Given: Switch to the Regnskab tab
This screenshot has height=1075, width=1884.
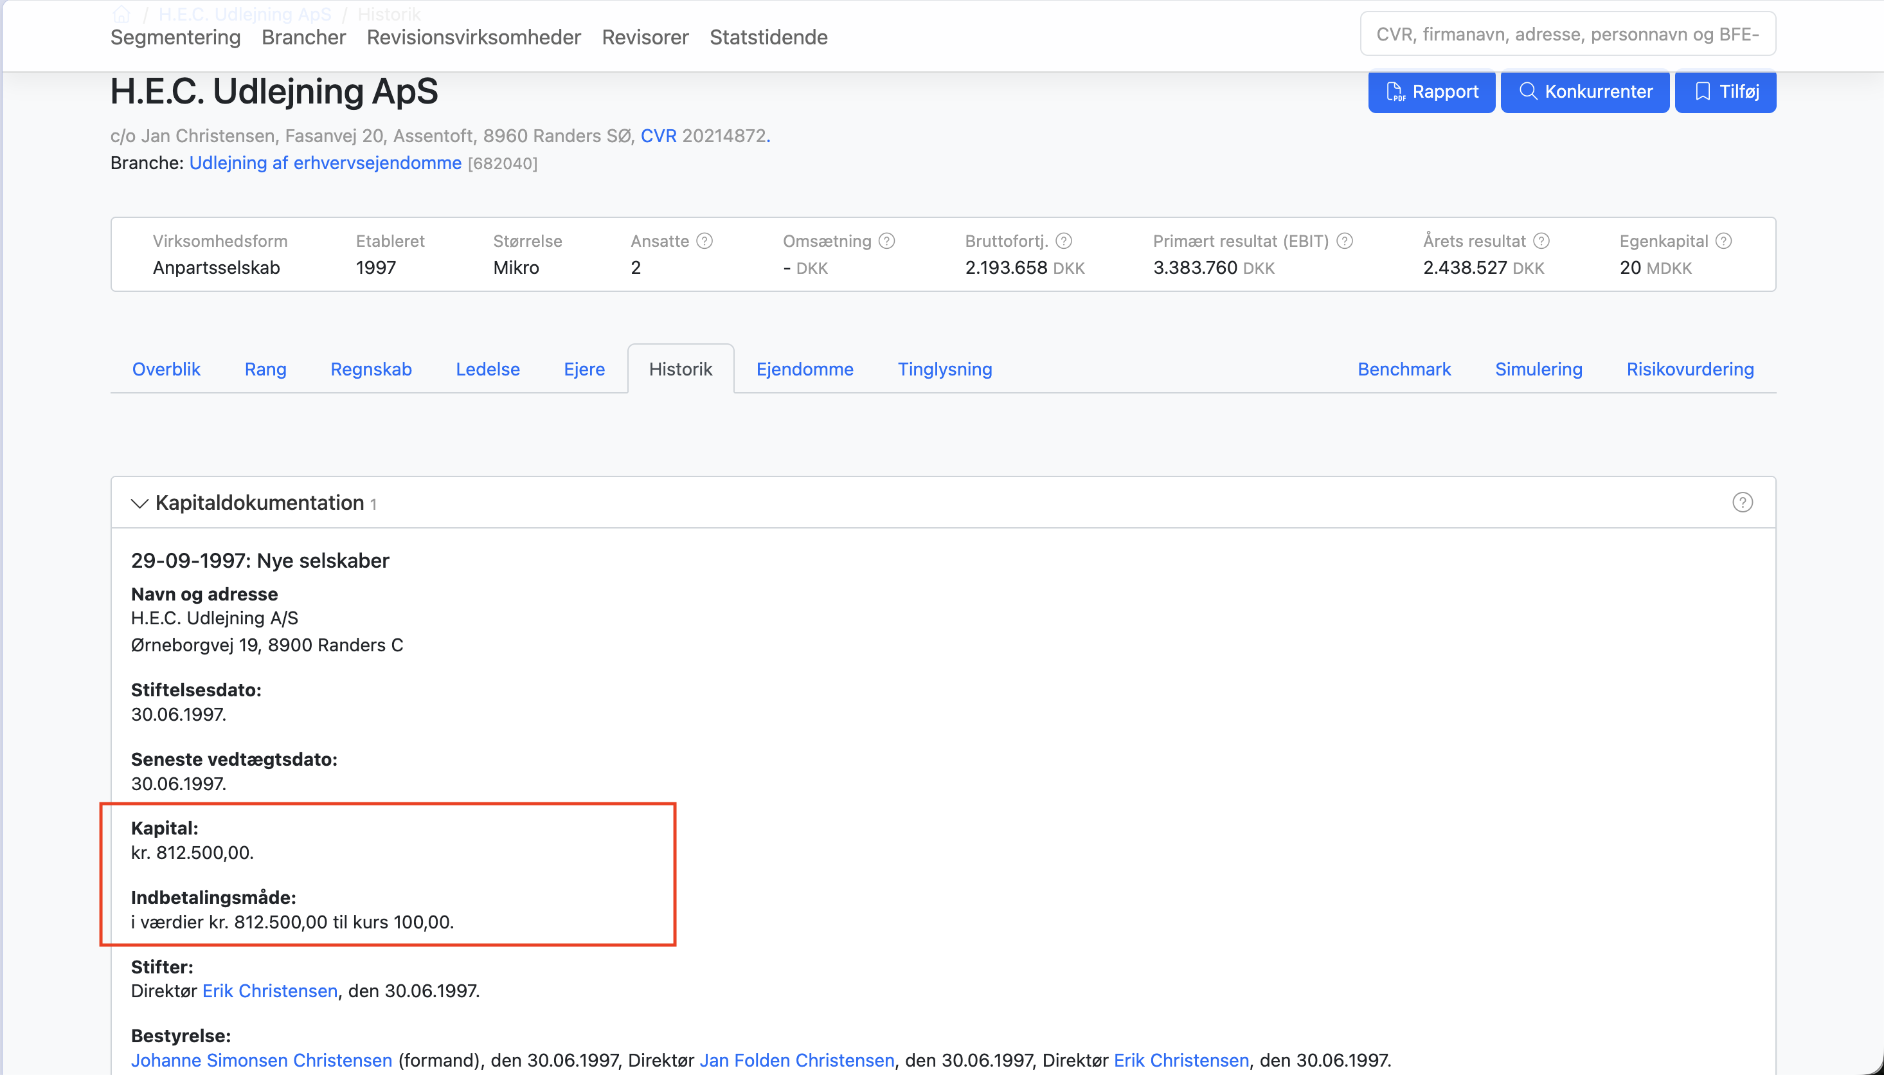Looking at the screenshot, I should pyautogui.click(x=371, y=369).
